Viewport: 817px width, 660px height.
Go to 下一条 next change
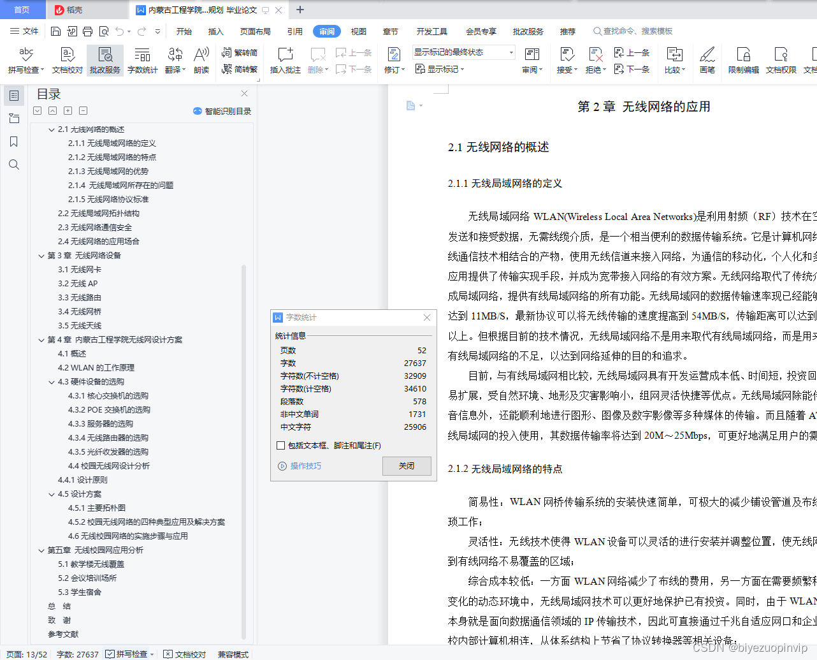tap(632, 69)
